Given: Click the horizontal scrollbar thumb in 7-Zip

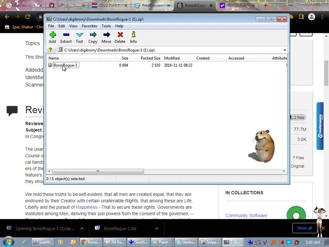Looking at the screenshot, I should point(98,171).
